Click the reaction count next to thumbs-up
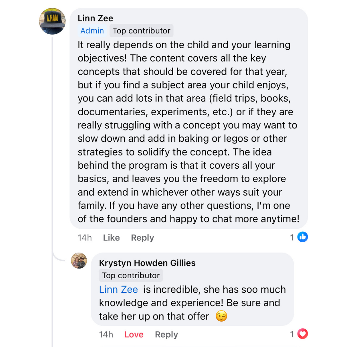The width and height of the screenshot is (347, 347). (292, 237)
